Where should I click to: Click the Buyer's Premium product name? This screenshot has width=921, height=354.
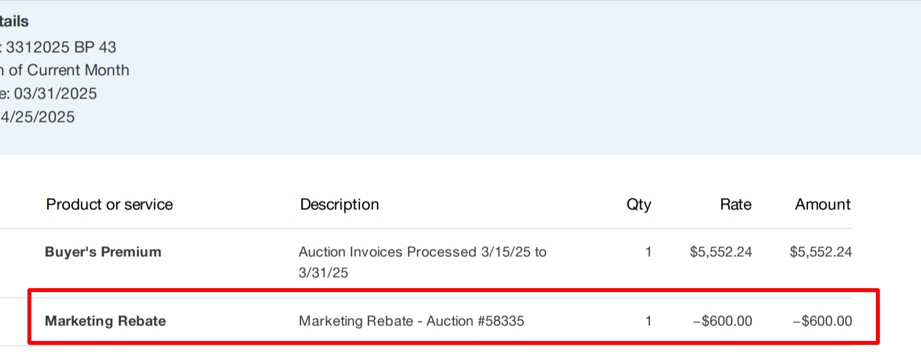103,252
